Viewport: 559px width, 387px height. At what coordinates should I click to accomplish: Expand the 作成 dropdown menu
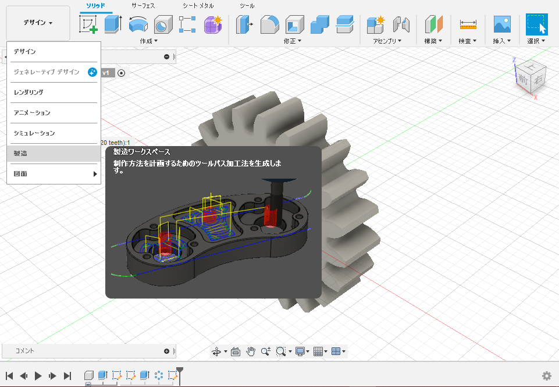(x=149, y=41)
